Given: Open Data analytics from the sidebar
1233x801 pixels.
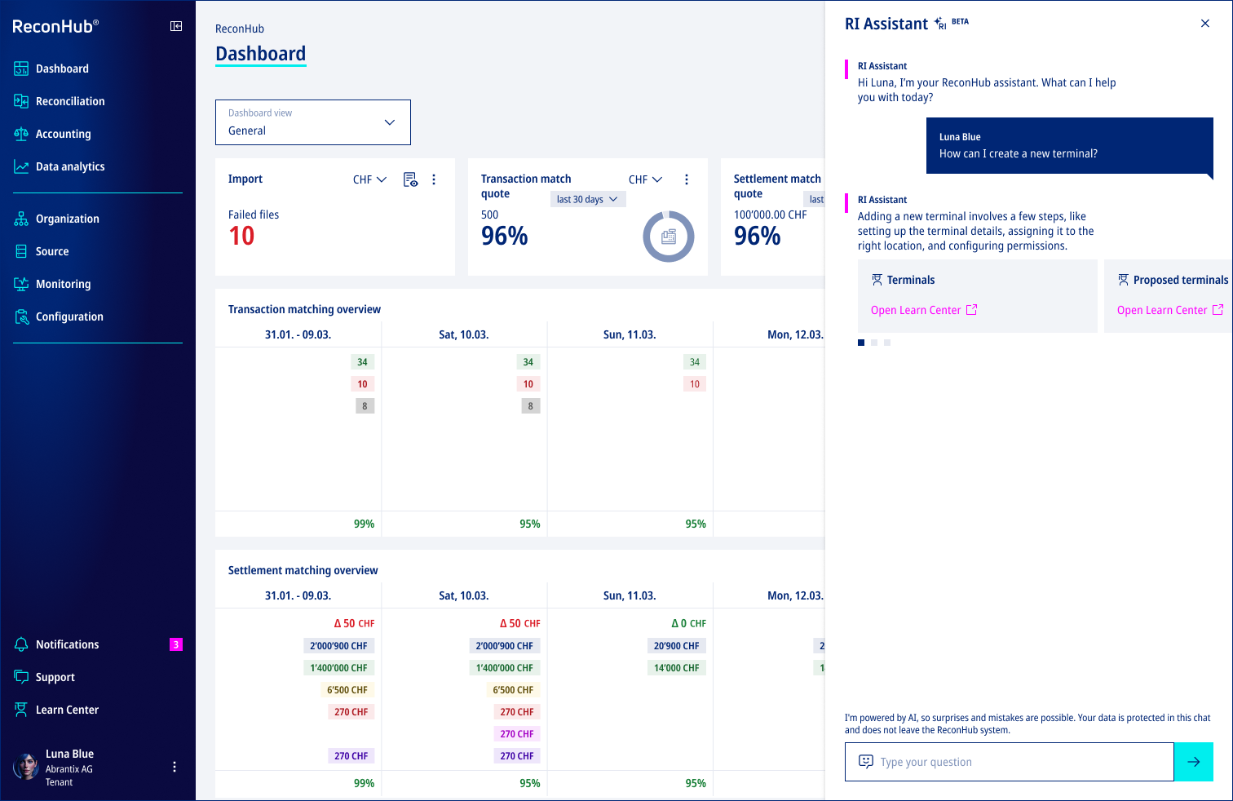Looking at the screenshot, I should [70, 166].
